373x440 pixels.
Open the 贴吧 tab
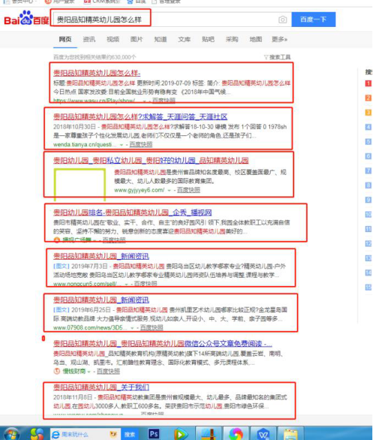pos(208,39)
